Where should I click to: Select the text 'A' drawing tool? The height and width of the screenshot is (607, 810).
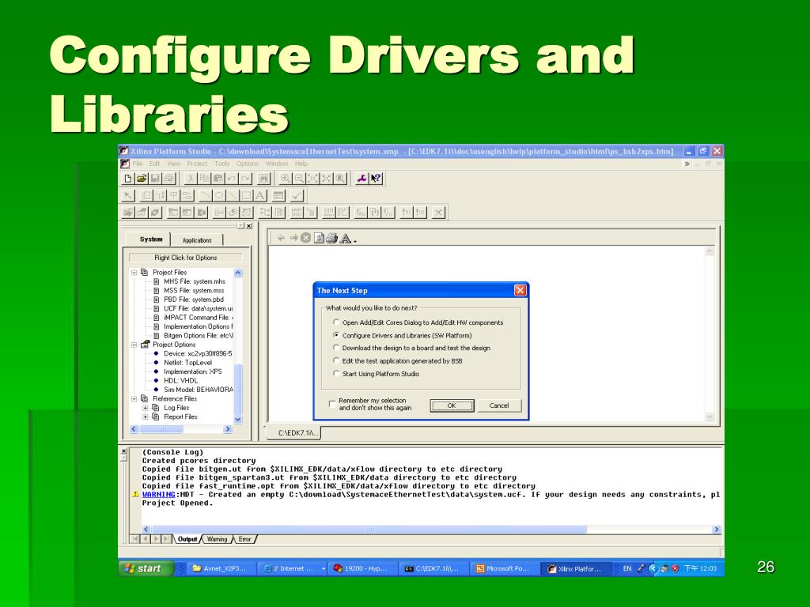click(260, 196)
